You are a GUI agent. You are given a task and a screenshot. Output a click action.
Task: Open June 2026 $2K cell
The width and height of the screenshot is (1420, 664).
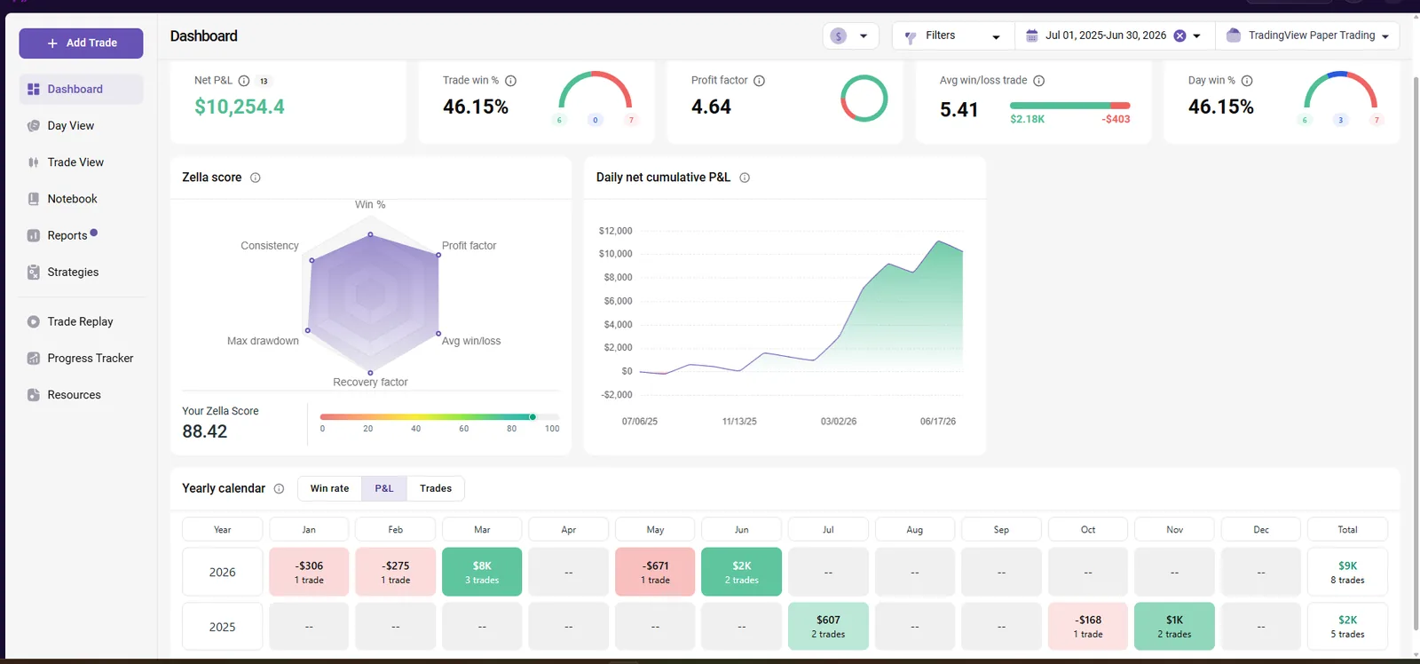742,572
